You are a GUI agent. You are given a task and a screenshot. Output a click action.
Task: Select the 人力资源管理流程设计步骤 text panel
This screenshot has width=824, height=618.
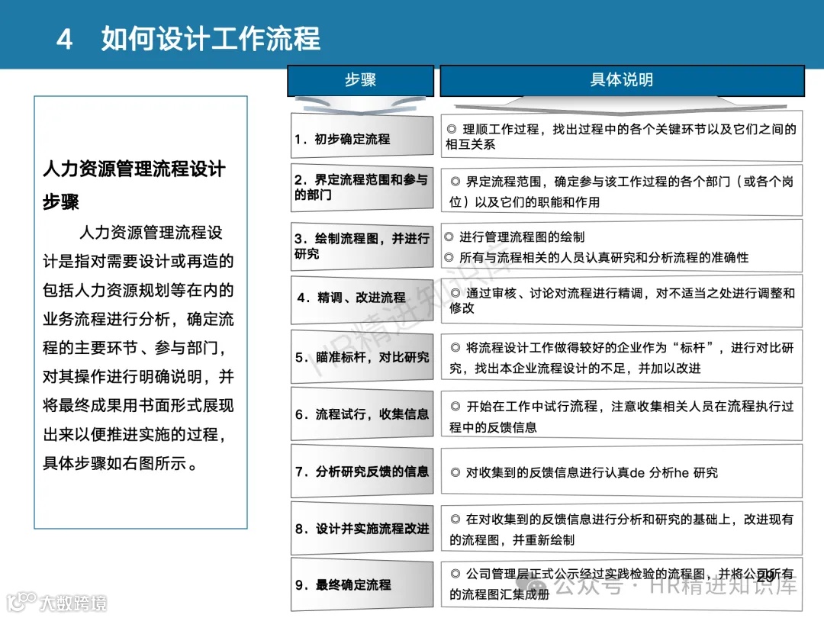140,309
